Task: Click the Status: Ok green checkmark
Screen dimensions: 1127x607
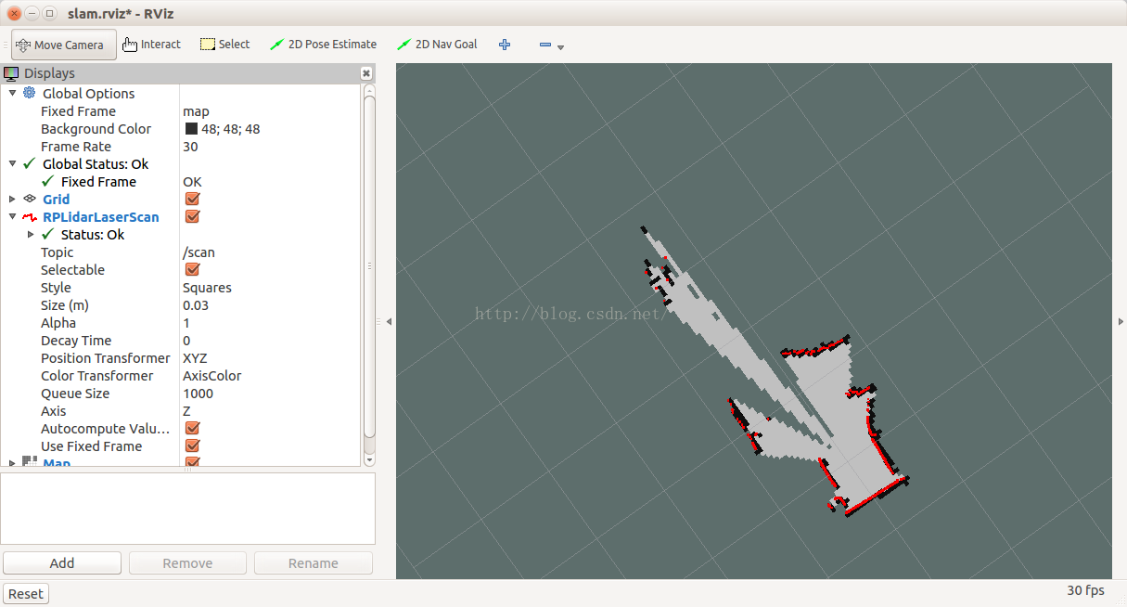Action: [48, 234]
